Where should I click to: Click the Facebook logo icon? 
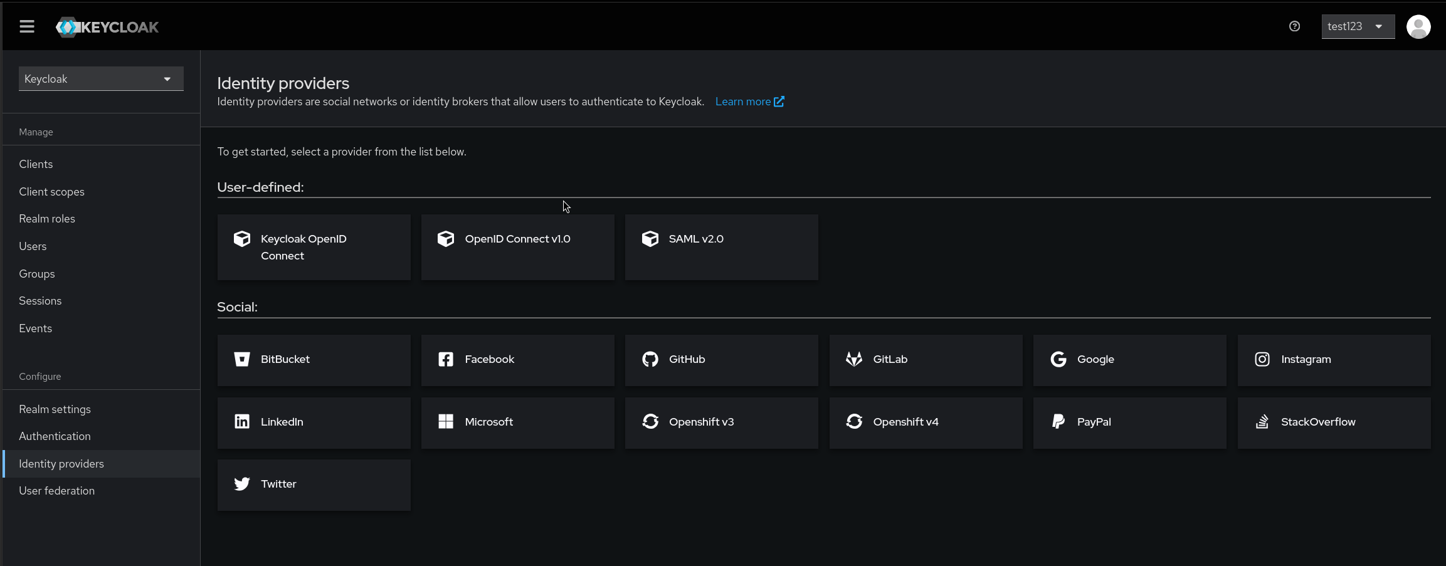(446, 359)
